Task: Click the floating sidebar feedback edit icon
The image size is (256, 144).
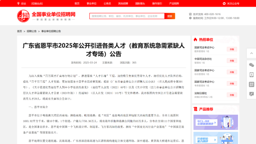Action: (251, 94)
